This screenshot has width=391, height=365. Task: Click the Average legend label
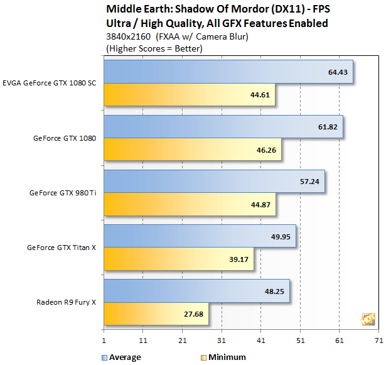pos(125,357)
